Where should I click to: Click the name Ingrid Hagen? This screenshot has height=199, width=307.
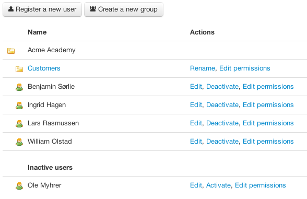click(x=46, y=105)
